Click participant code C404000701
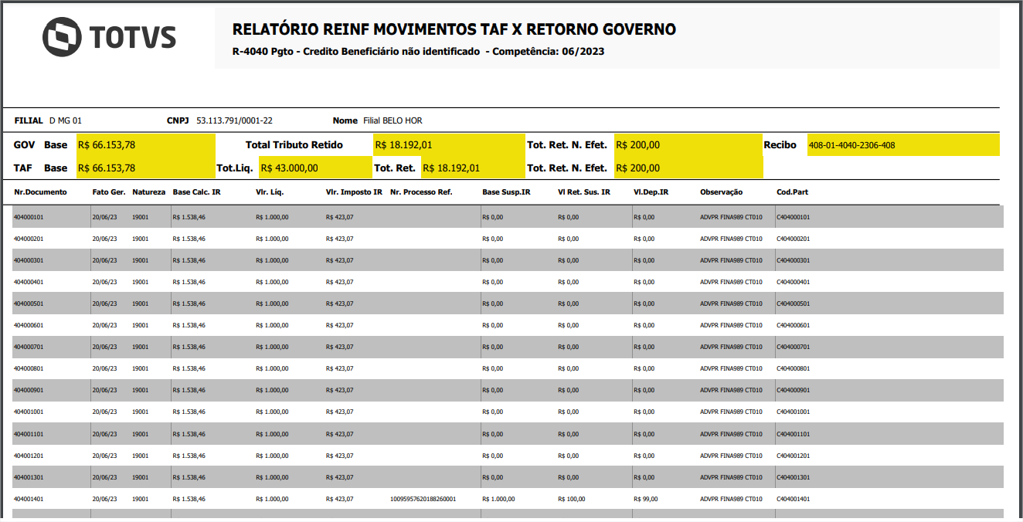 tap(794, 347)
